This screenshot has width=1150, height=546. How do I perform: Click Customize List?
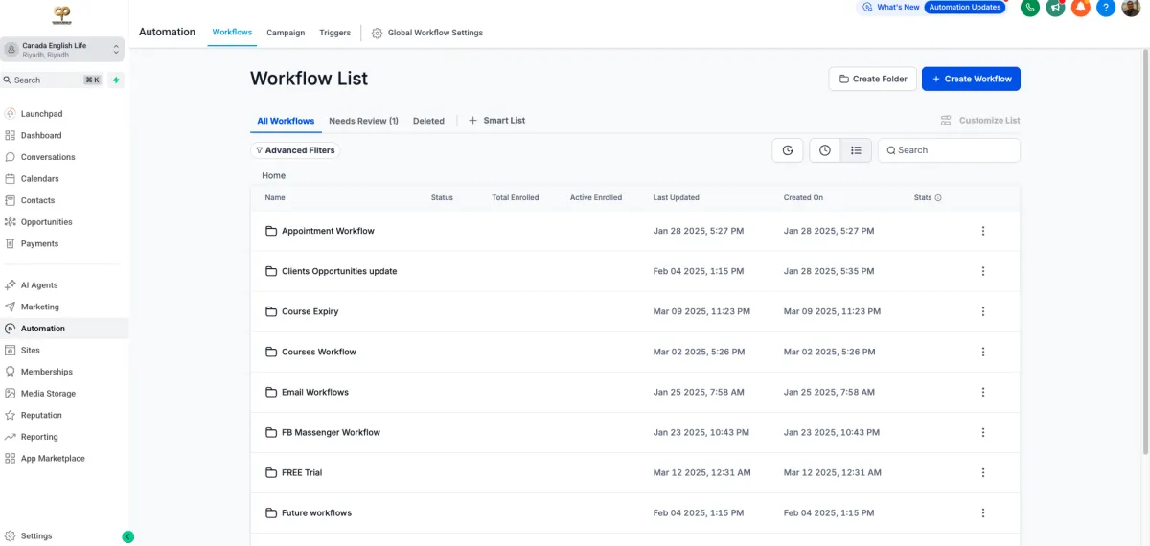(980, 121)
